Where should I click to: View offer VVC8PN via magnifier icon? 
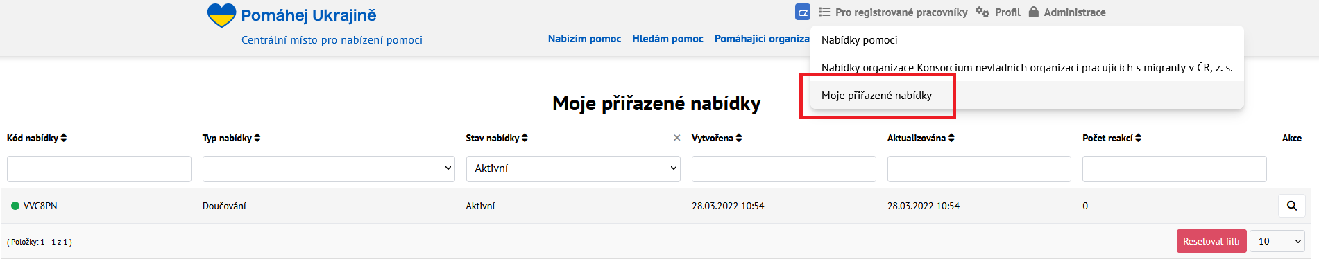coord(1292,206)
